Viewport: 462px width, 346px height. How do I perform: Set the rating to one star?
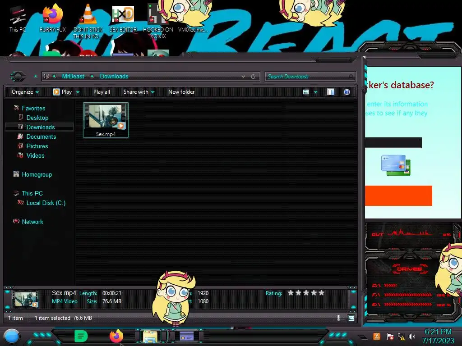291,293
